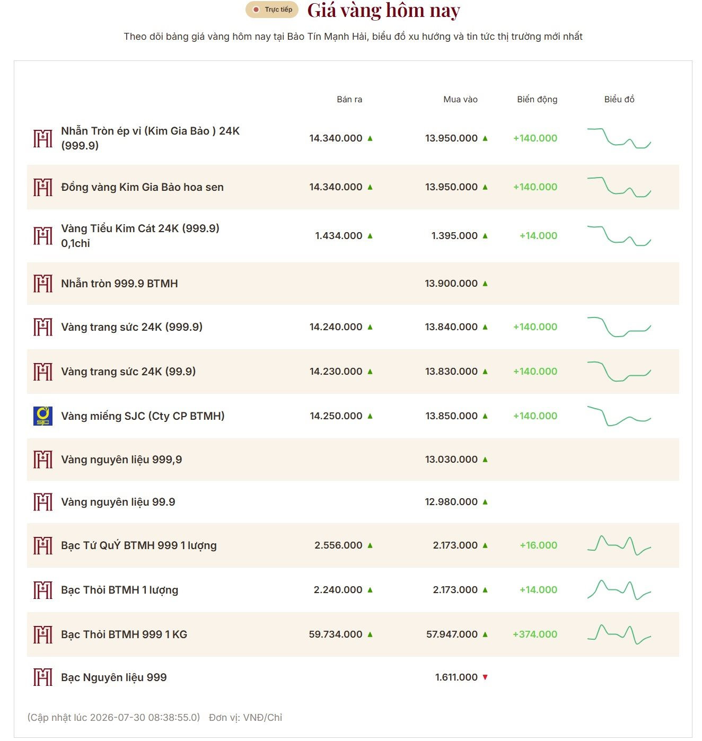Select Vàng Tiểu Kim Cát 24K product name
The height and width of the screenshot is (741, 702).
[141, 236]
